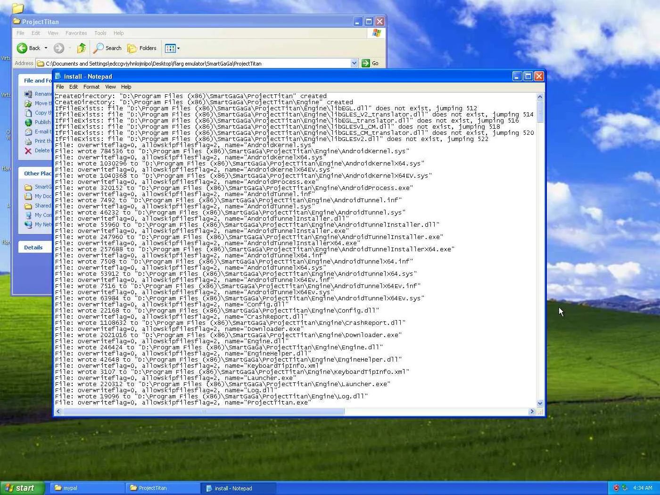Click the Notepad horizontal scrollbar thumb

pyautogui.click(x=204, y=412)
